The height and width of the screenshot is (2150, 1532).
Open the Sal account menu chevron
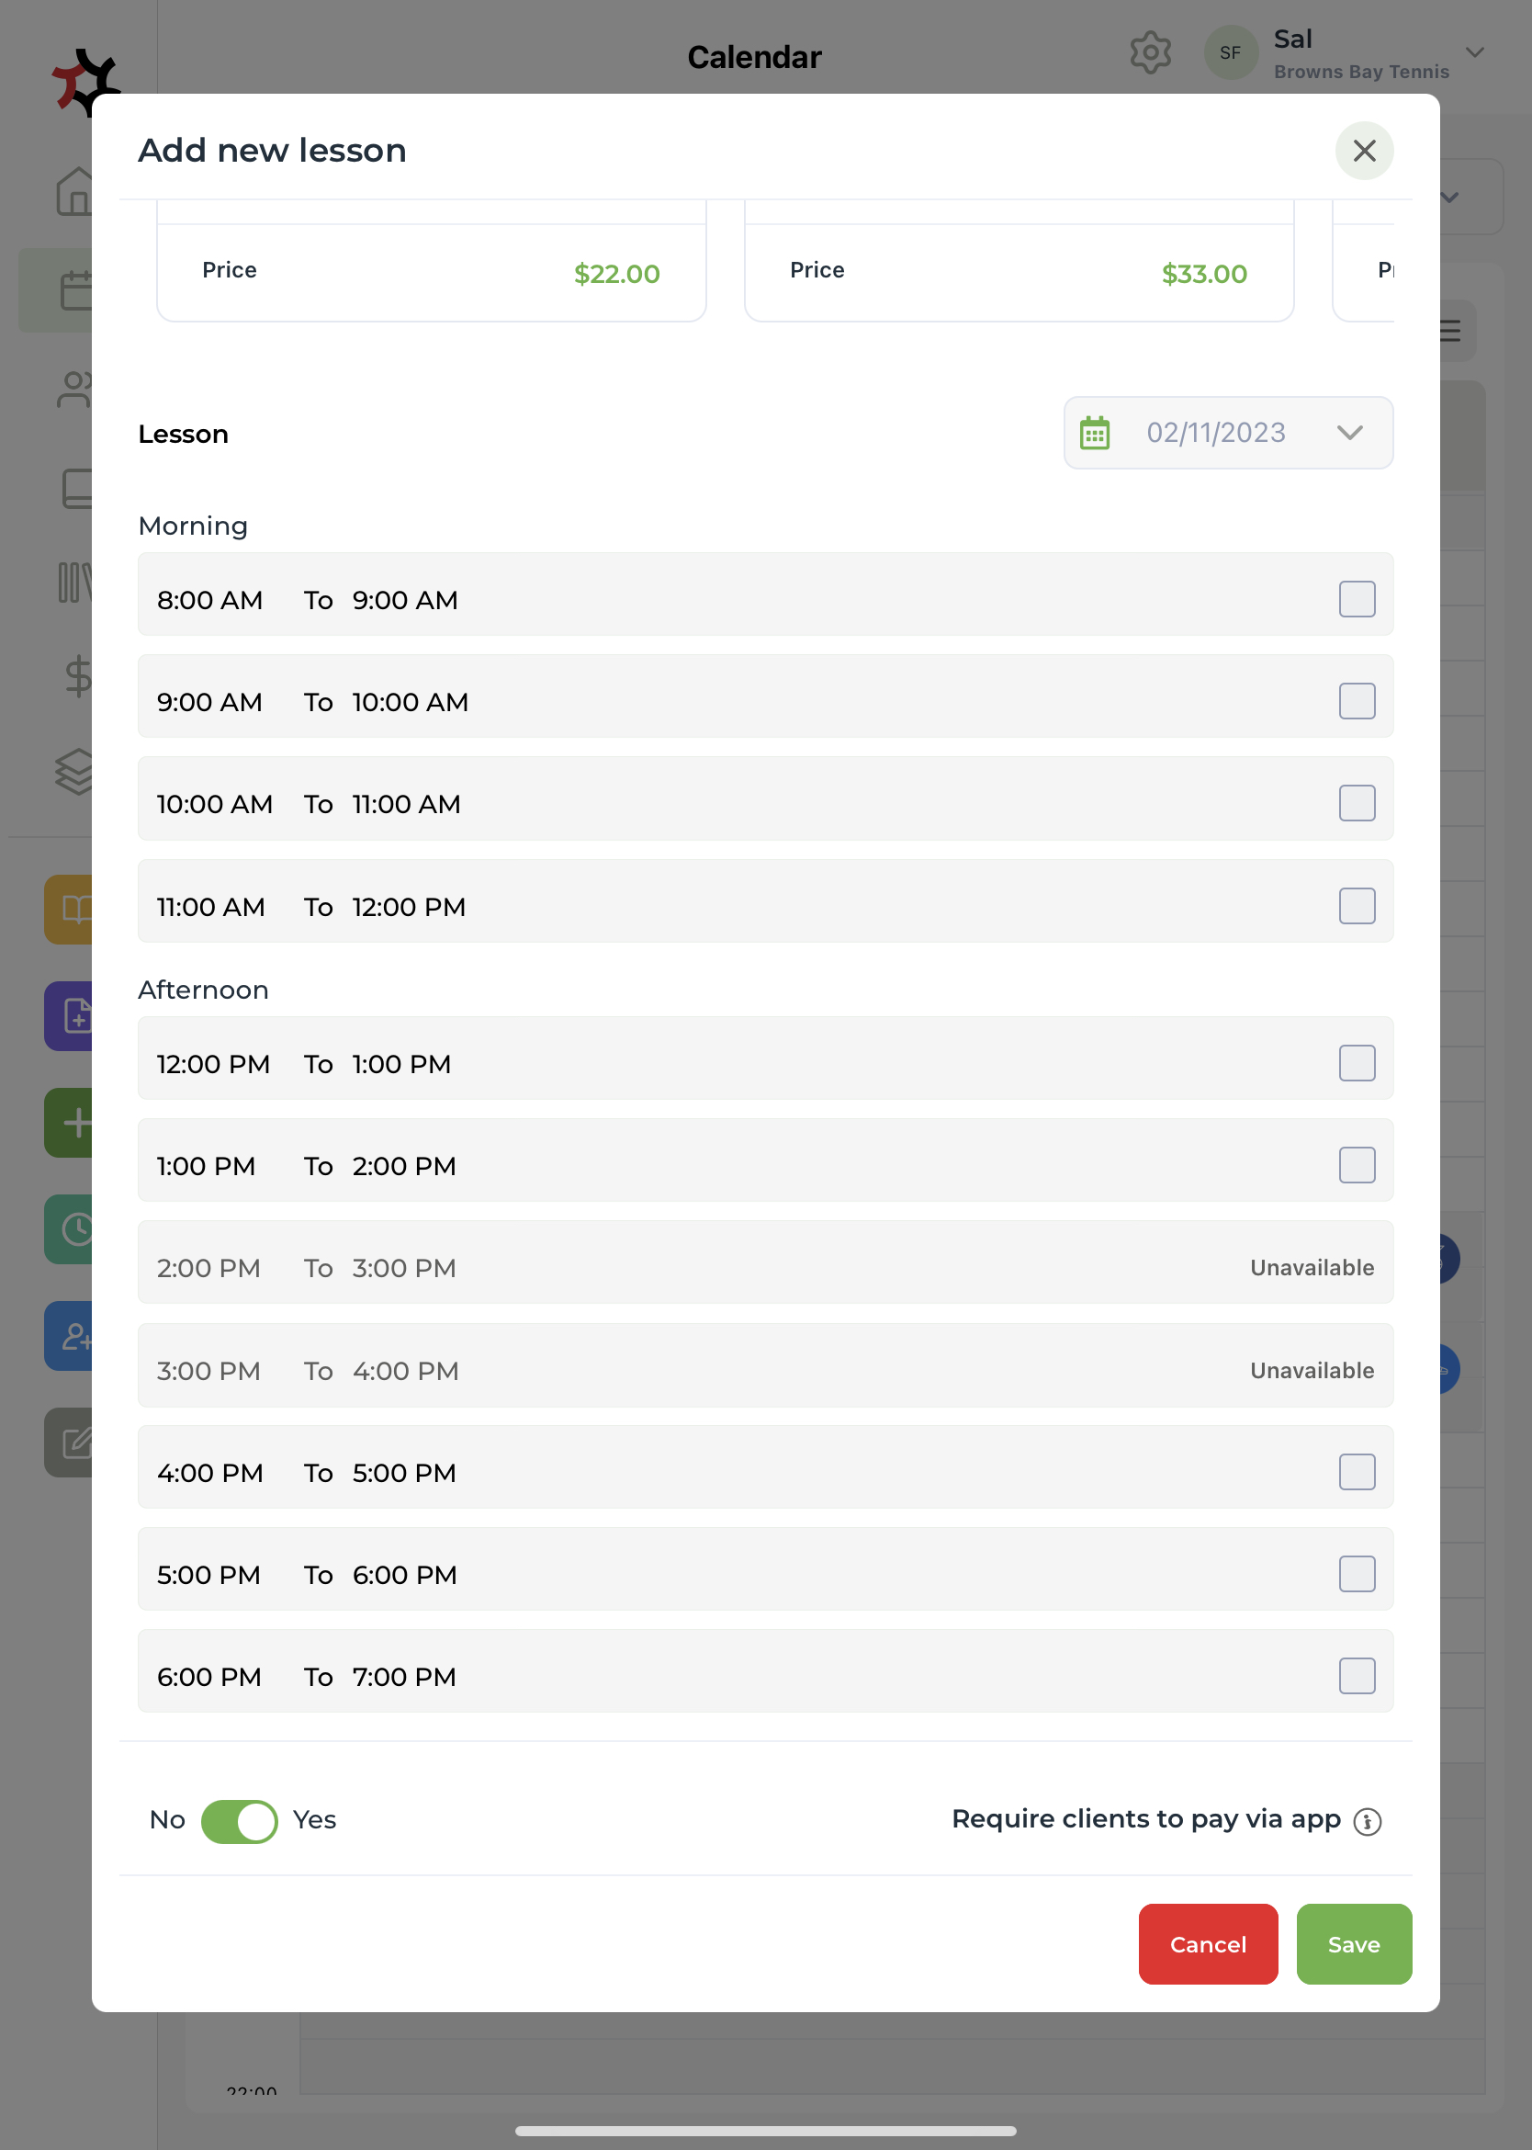[x=1474, y=53]
